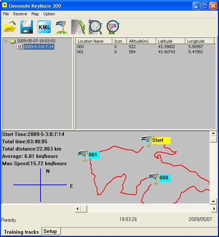This screenshot has height=237, width=219.
Task: Click the open folder toolbar icon
Action: click(x=10, y=27)
